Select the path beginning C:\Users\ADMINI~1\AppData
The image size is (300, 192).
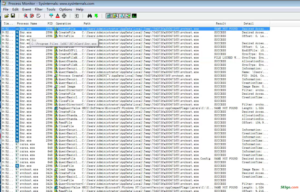click(x=136, y=76)
